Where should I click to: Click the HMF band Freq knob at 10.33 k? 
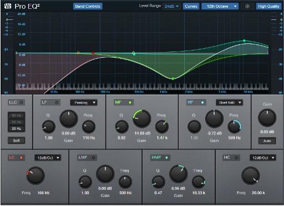tap(199, 182)
